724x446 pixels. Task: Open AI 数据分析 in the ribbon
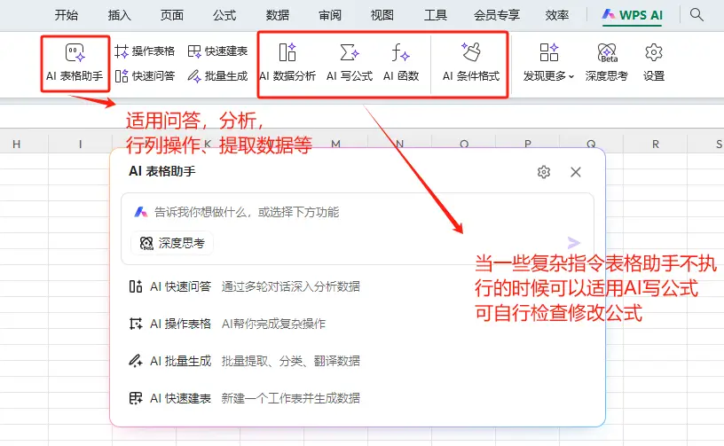click(x=287, y=64)
